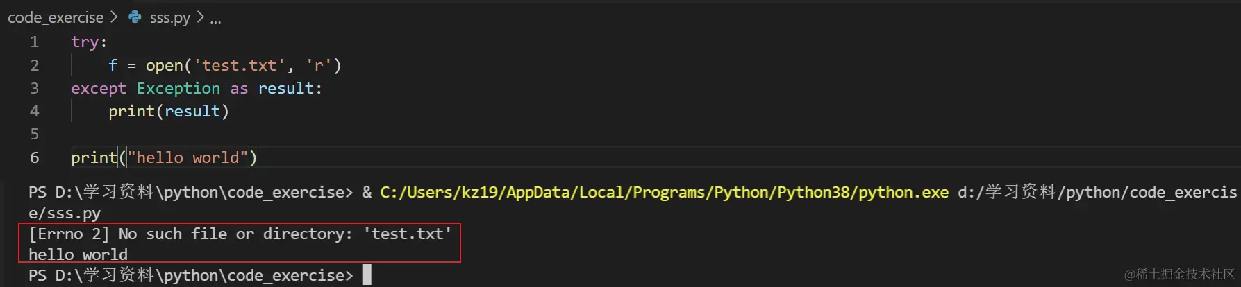Open the code_exercise breadcrumb folder
Image resolution: width=1241 pixels, height=287 pixels.
click(56, 17)
